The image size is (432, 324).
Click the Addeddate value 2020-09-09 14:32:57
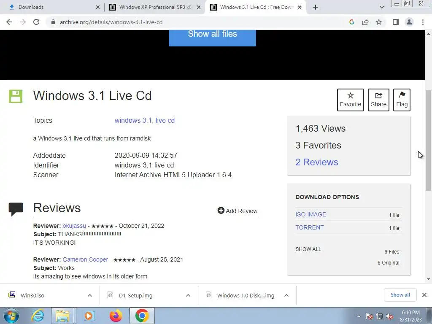(x=146, y=155)
